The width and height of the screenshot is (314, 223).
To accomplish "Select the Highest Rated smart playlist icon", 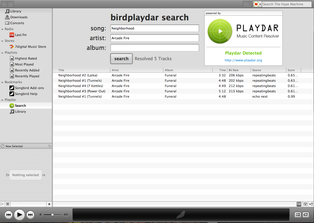I will pyautogui.click(x=12, y=58).
